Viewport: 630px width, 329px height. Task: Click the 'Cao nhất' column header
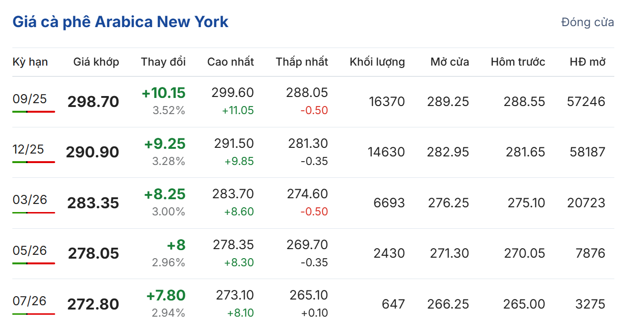(230, 62)
